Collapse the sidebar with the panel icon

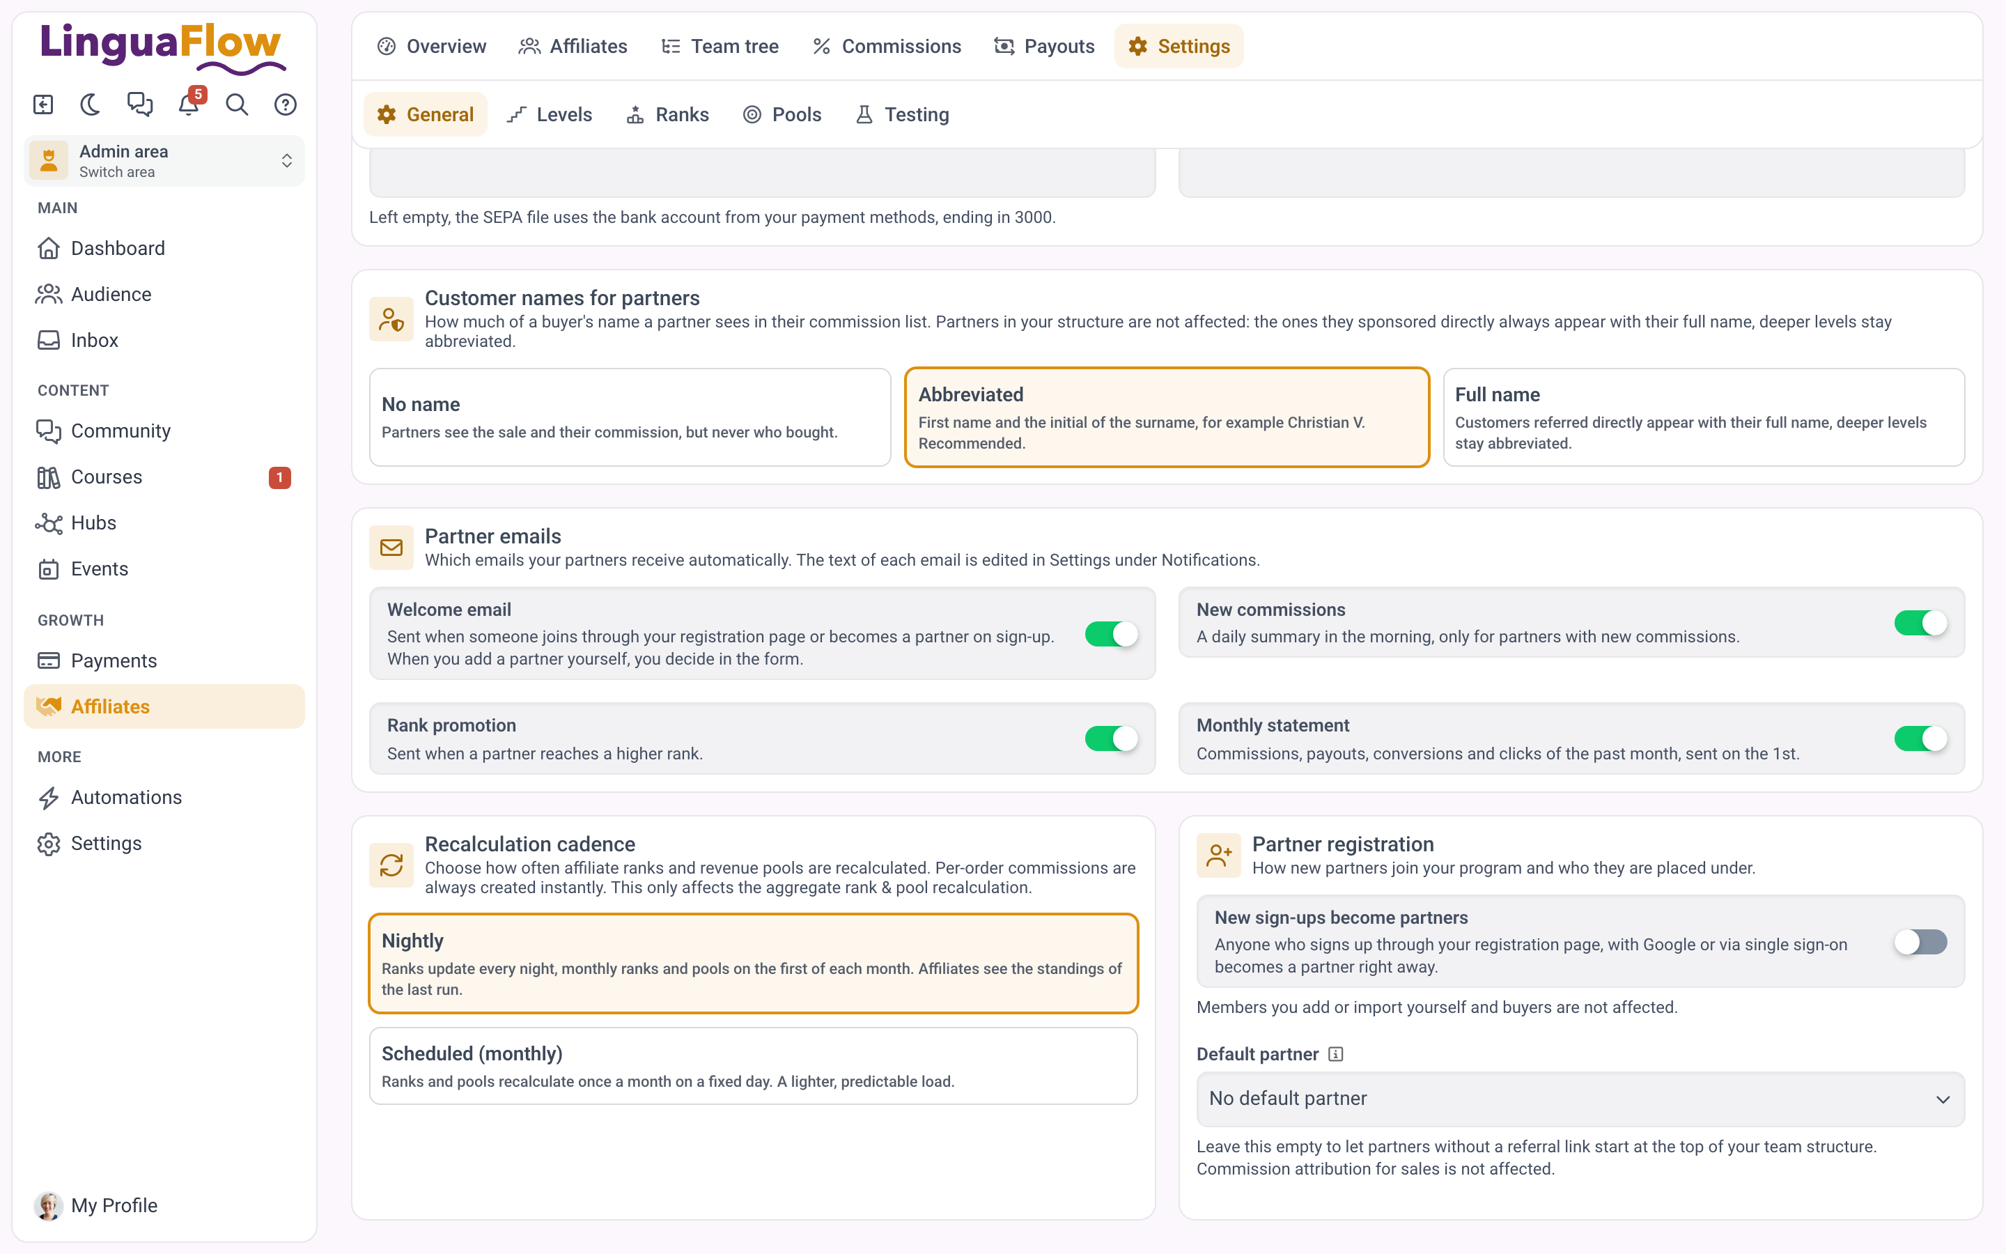[43, 104]
